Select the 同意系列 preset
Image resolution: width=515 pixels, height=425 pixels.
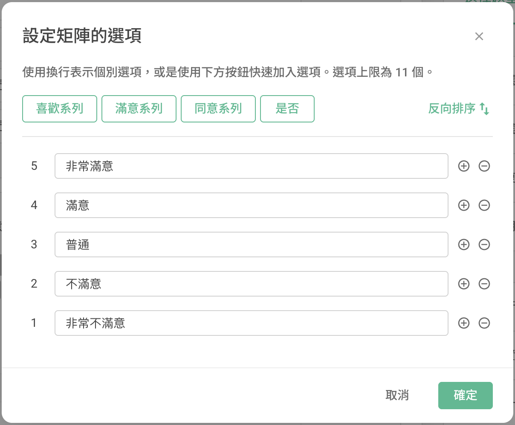(218, 109)
